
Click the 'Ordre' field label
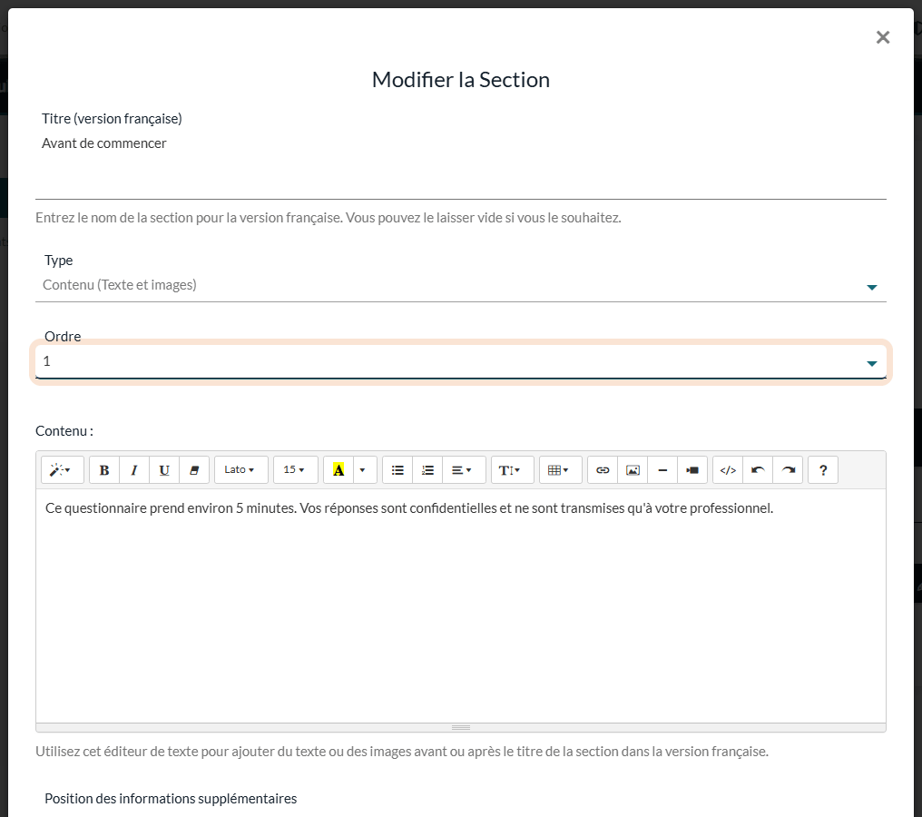tap(63, 337)
